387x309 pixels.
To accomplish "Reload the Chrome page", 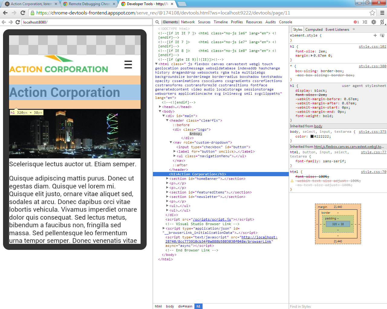I will click(x=23, y=13).
